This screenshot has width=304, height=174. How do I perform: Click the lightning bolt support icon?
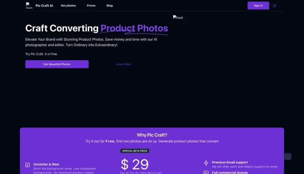206,163
